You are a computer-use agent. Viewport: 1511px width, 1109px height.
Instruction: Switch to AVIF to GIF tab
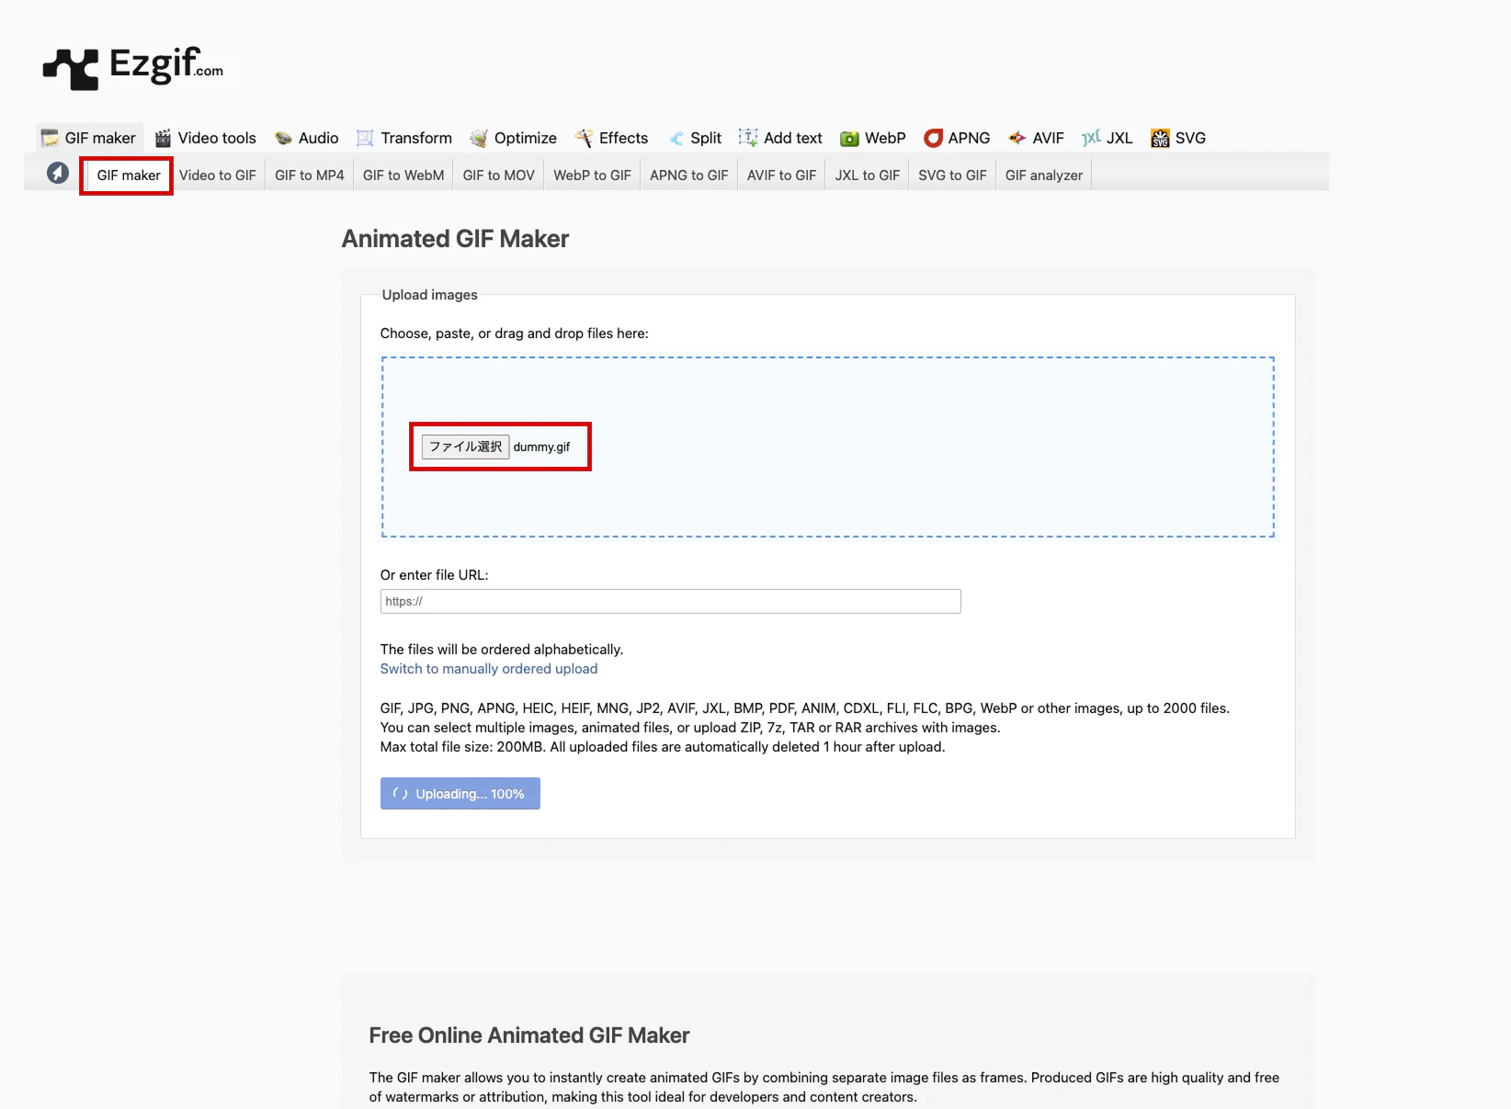point(781,175)
